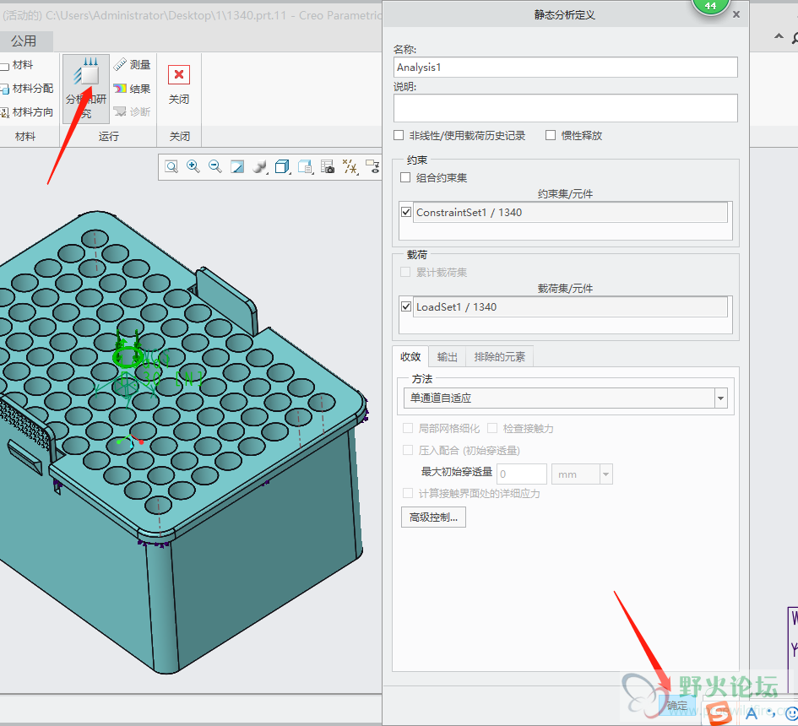
Task: Open the 排除的元素 tab
Action: click(499, 357)
